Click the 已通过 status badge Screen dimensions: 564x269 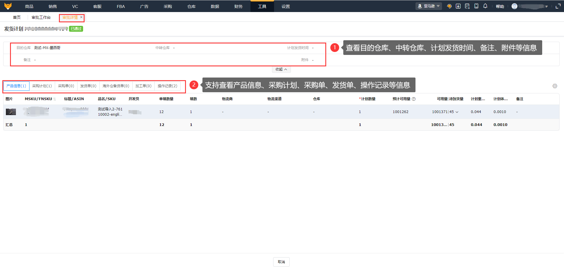point(76,29)
